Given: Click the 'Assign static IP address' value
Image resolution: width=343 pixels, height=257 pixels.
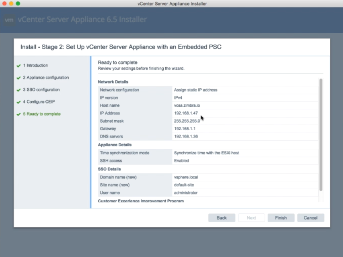Looking at the screenshot, I should [x=195, y=90].
